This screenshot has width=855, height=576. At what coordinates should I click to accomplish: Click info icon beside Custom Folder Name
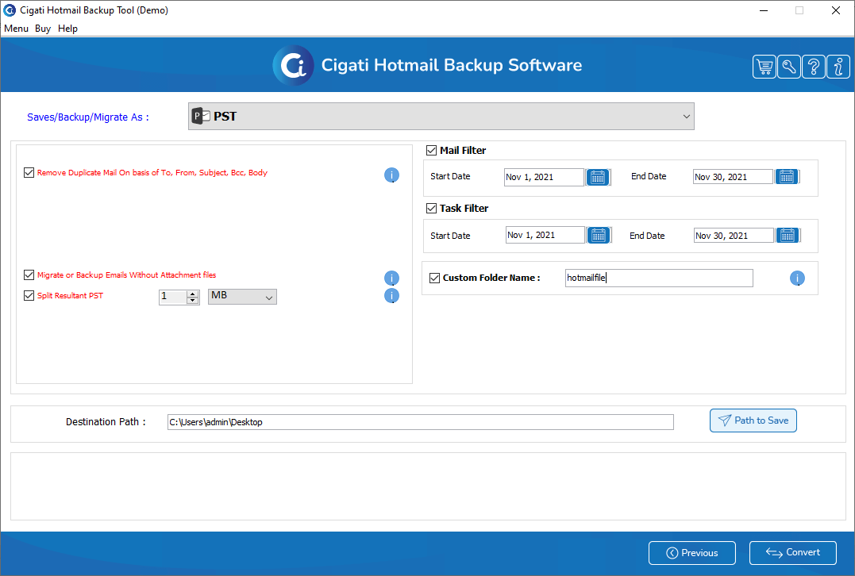coord(797,278)
